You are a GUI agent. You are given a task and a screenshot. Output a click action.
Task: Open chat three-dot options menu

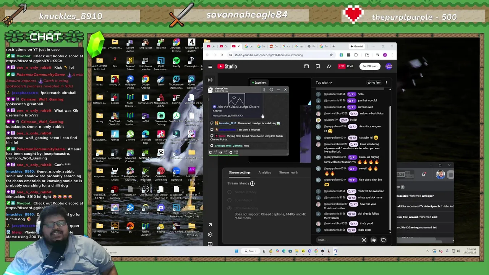pyautogui.click(x=386, y=82)
